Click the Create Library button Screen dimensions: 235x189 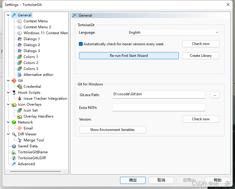201,56
